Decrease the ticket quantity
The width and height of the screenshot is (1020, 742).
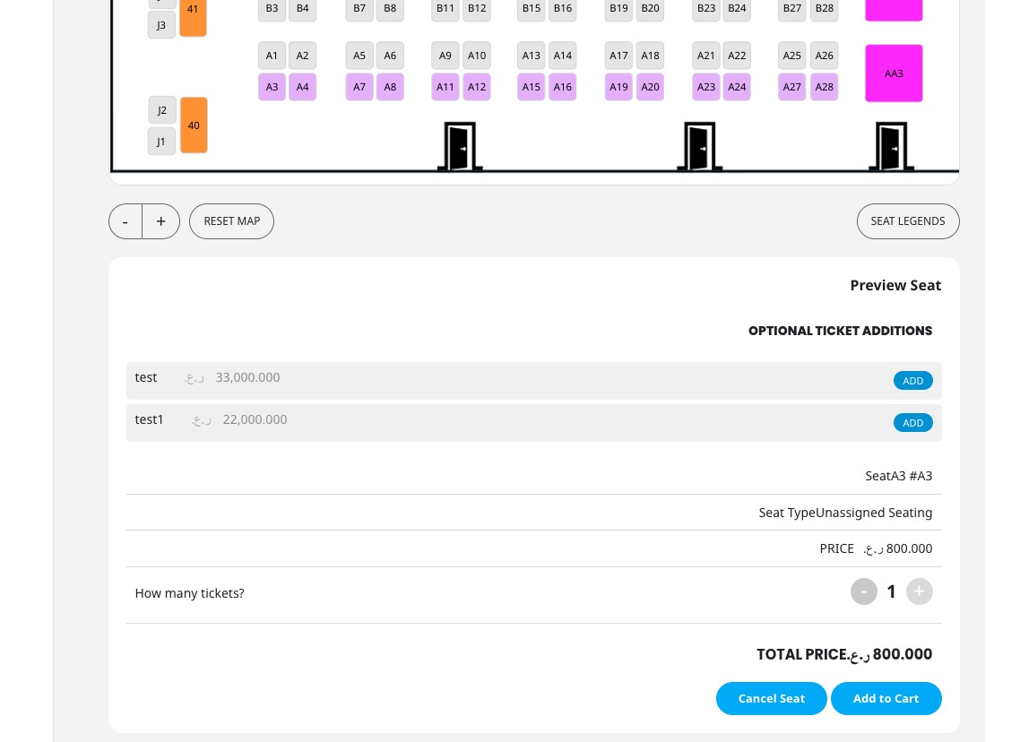863,591
